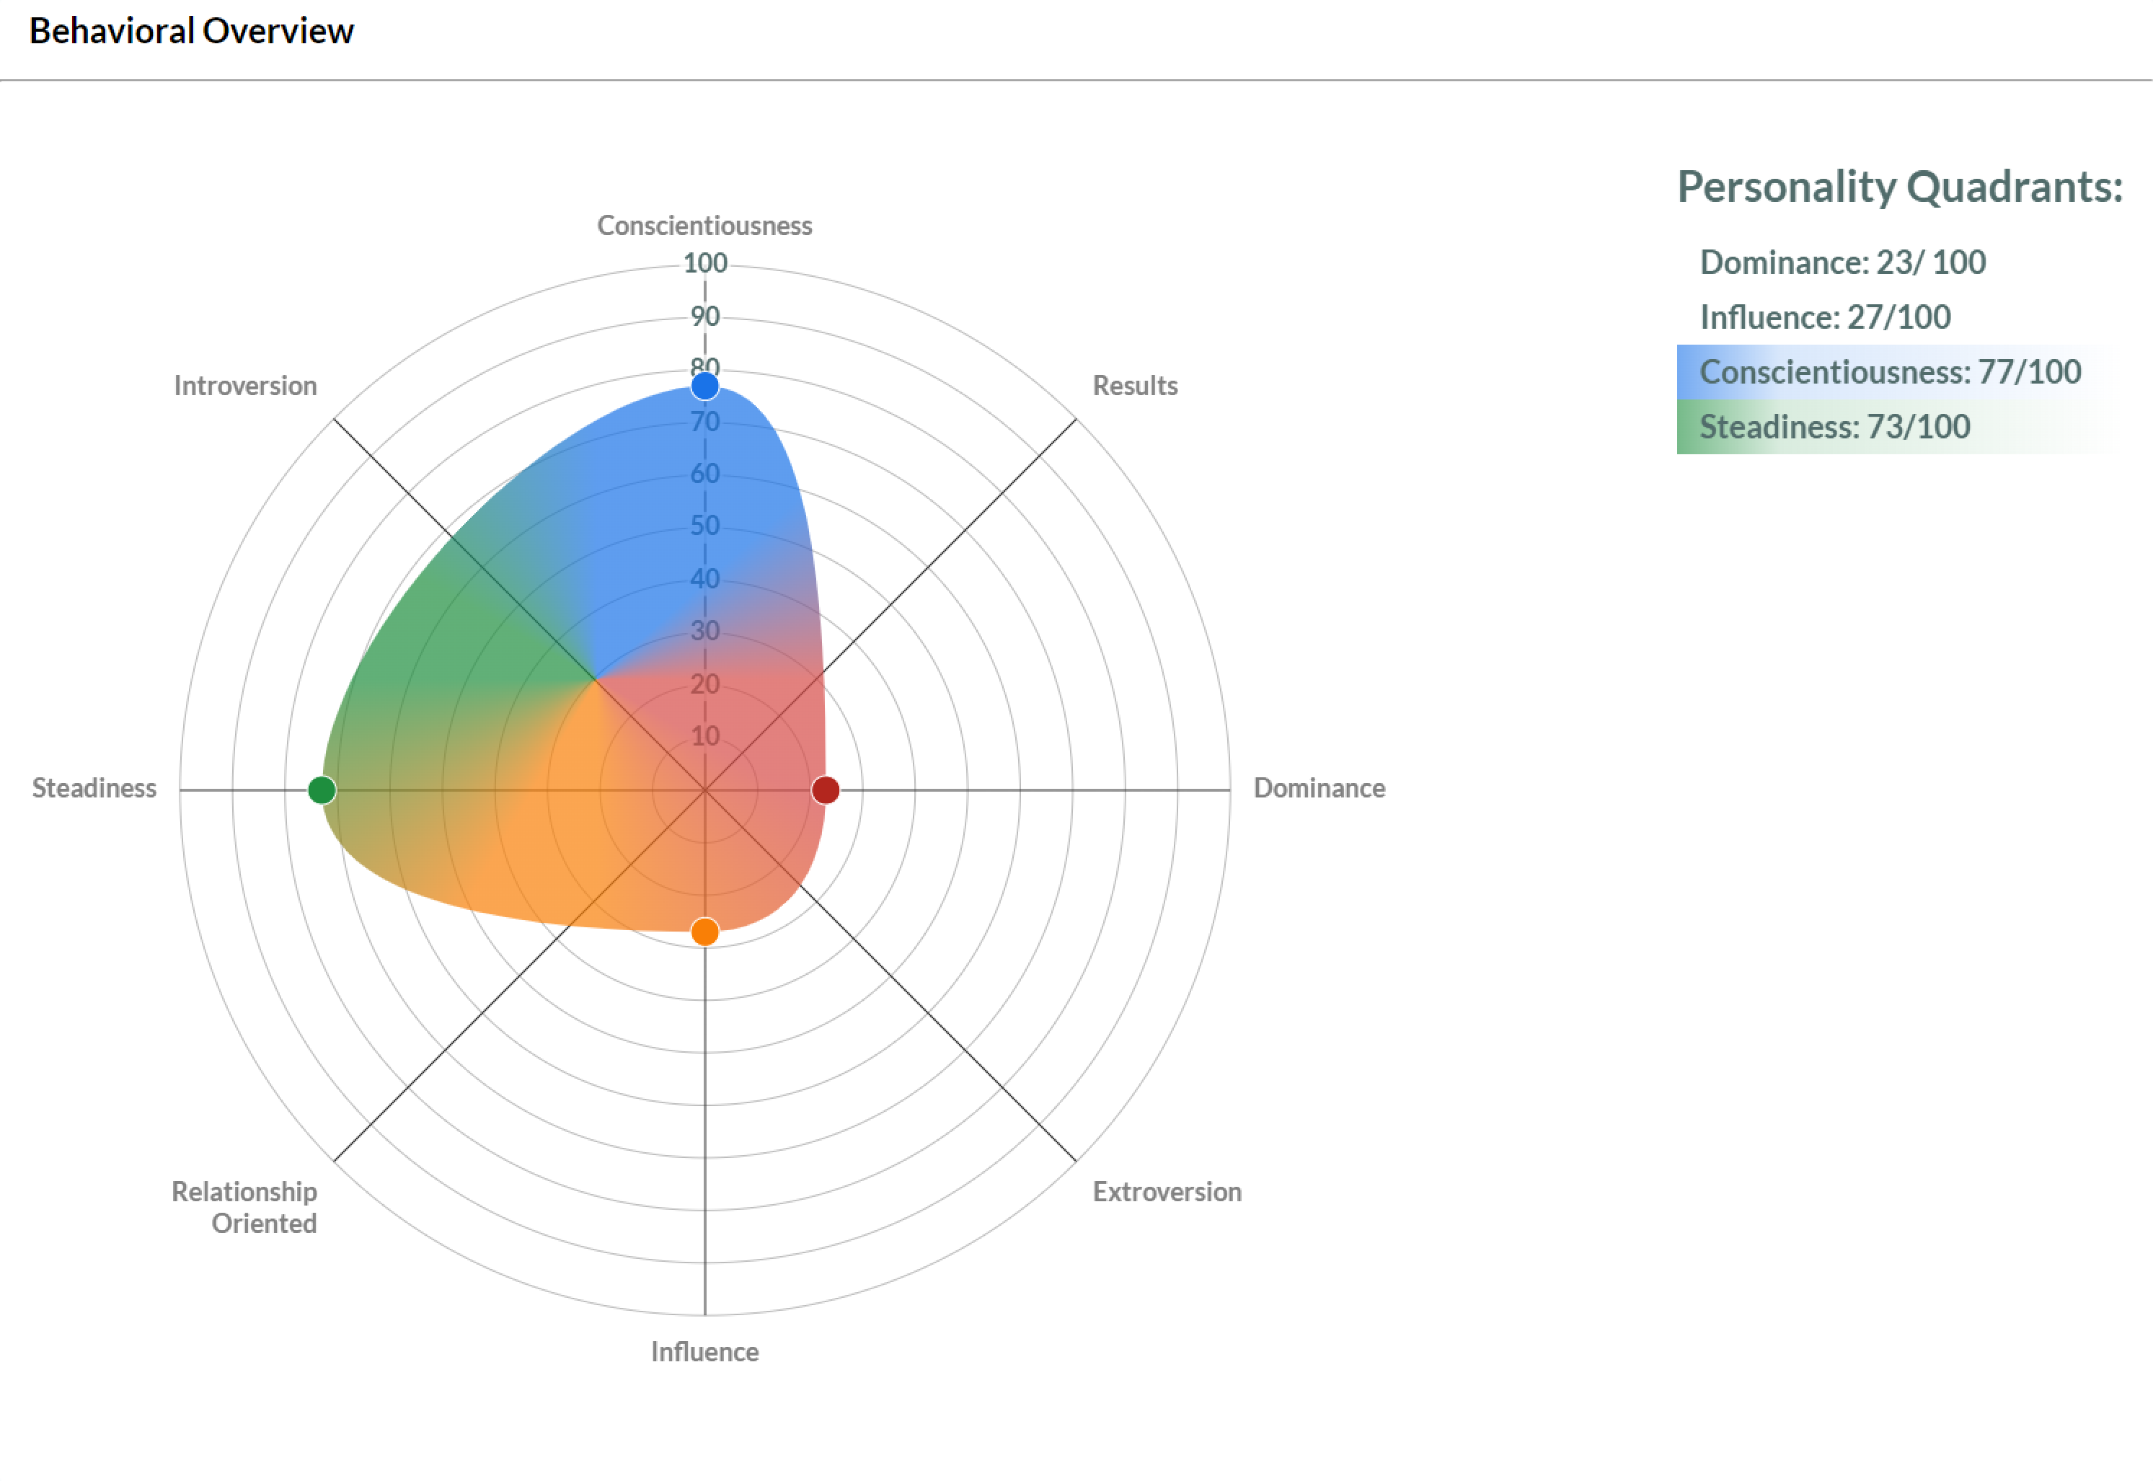The height and width of the screenshot is (1481, 2153).
Task: Click the Extroversion axis label
Action: click(1167, 1191)
